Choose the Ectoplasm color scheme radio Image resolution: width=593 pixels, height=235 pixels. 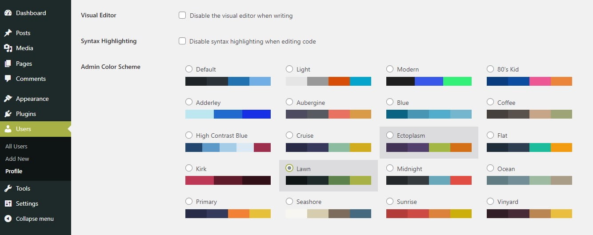click(x=390, y=135)
